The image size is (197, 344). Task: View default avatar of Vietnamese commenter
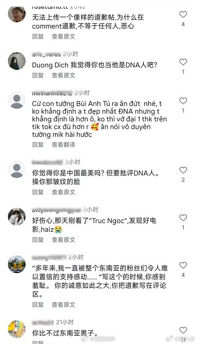click(17, 100)
